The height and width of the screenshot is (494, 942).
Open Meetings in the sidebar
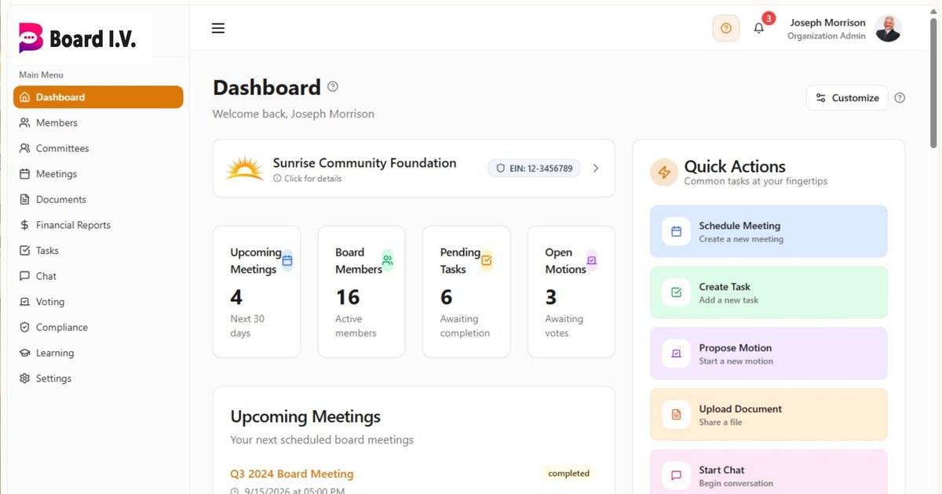[x=98, y=174]
